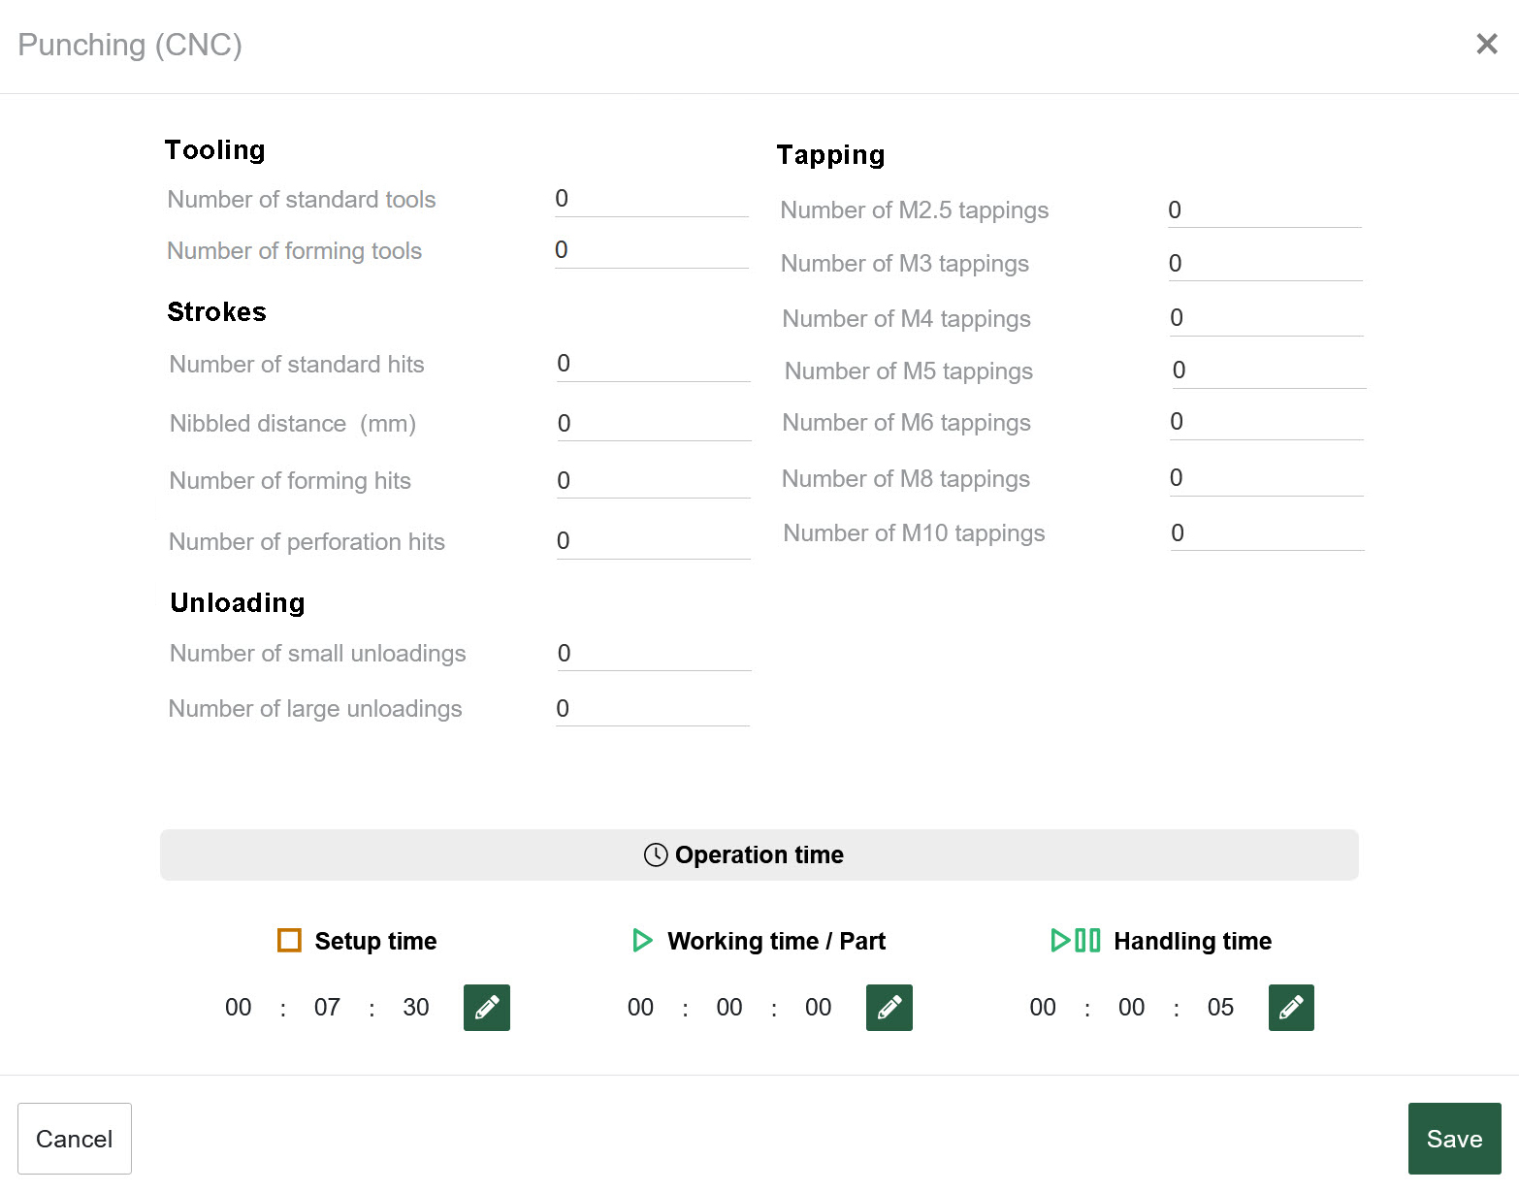Screen dimensions: 1519x1192
Task: Focus the Number of standard tools field
Action: [651, 199]
